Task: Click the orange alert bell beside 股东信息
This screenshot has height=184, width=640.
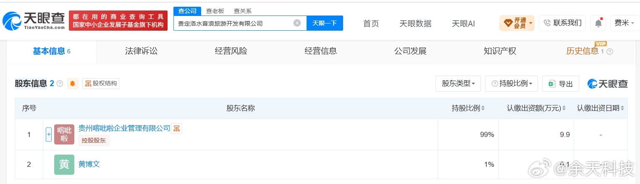Action: tap(73, 84)
